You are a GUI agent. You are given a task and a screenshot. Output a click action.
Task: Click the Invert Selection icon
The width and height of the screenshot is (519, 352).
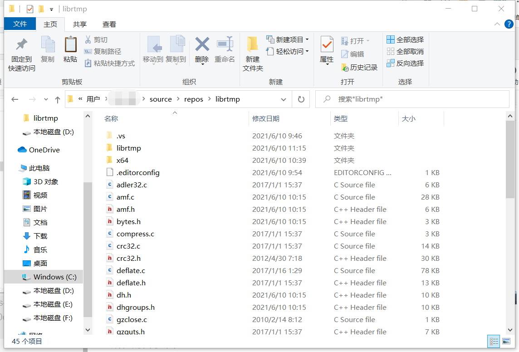(x=391, y=63)
